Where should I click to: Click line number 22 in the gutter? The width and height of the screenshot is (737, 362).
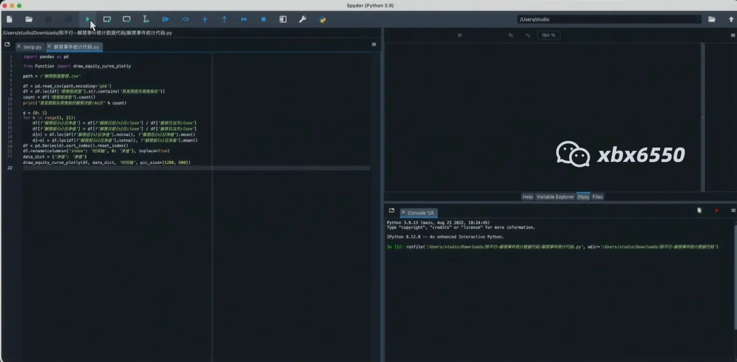10,167
